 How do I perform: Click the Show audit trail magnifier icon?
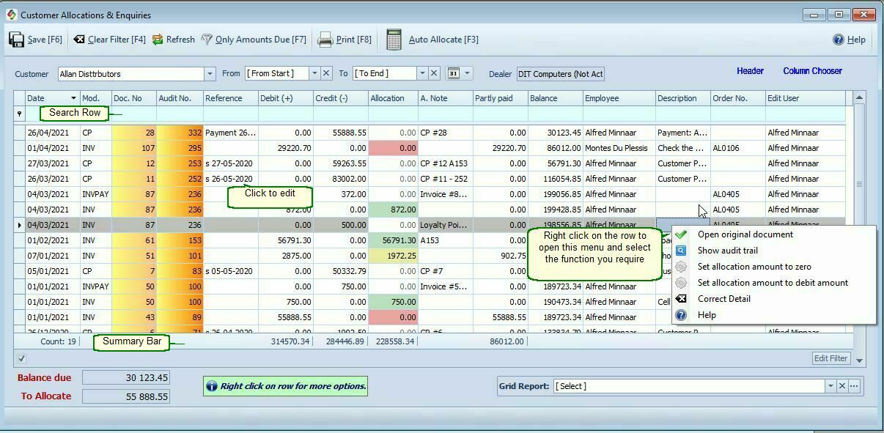pos(681,251)
